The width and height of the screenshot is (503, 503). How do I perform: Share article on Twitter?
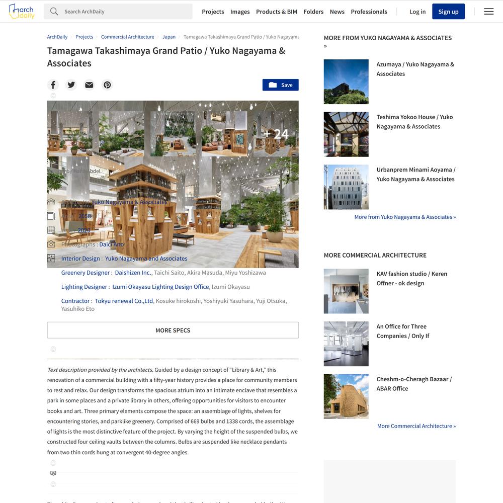tap(71, 85)
